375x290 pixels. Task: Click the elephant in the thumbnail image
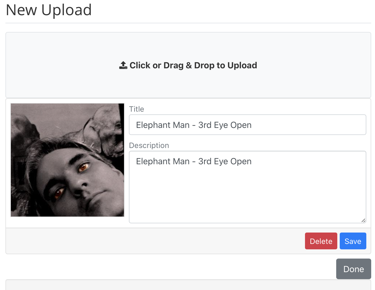tap(104, 133)
